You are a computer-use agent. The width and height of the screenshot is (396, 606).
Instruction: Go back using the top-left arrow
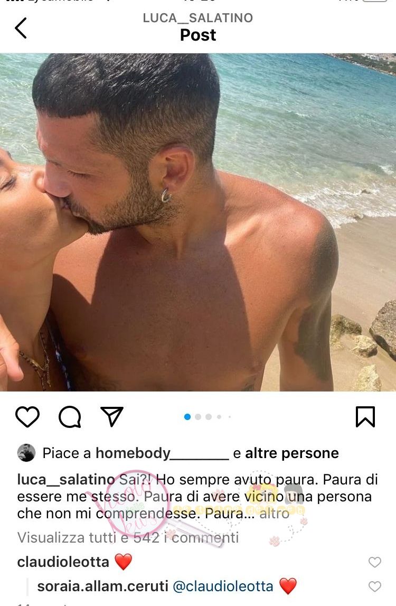click(21, 28)
